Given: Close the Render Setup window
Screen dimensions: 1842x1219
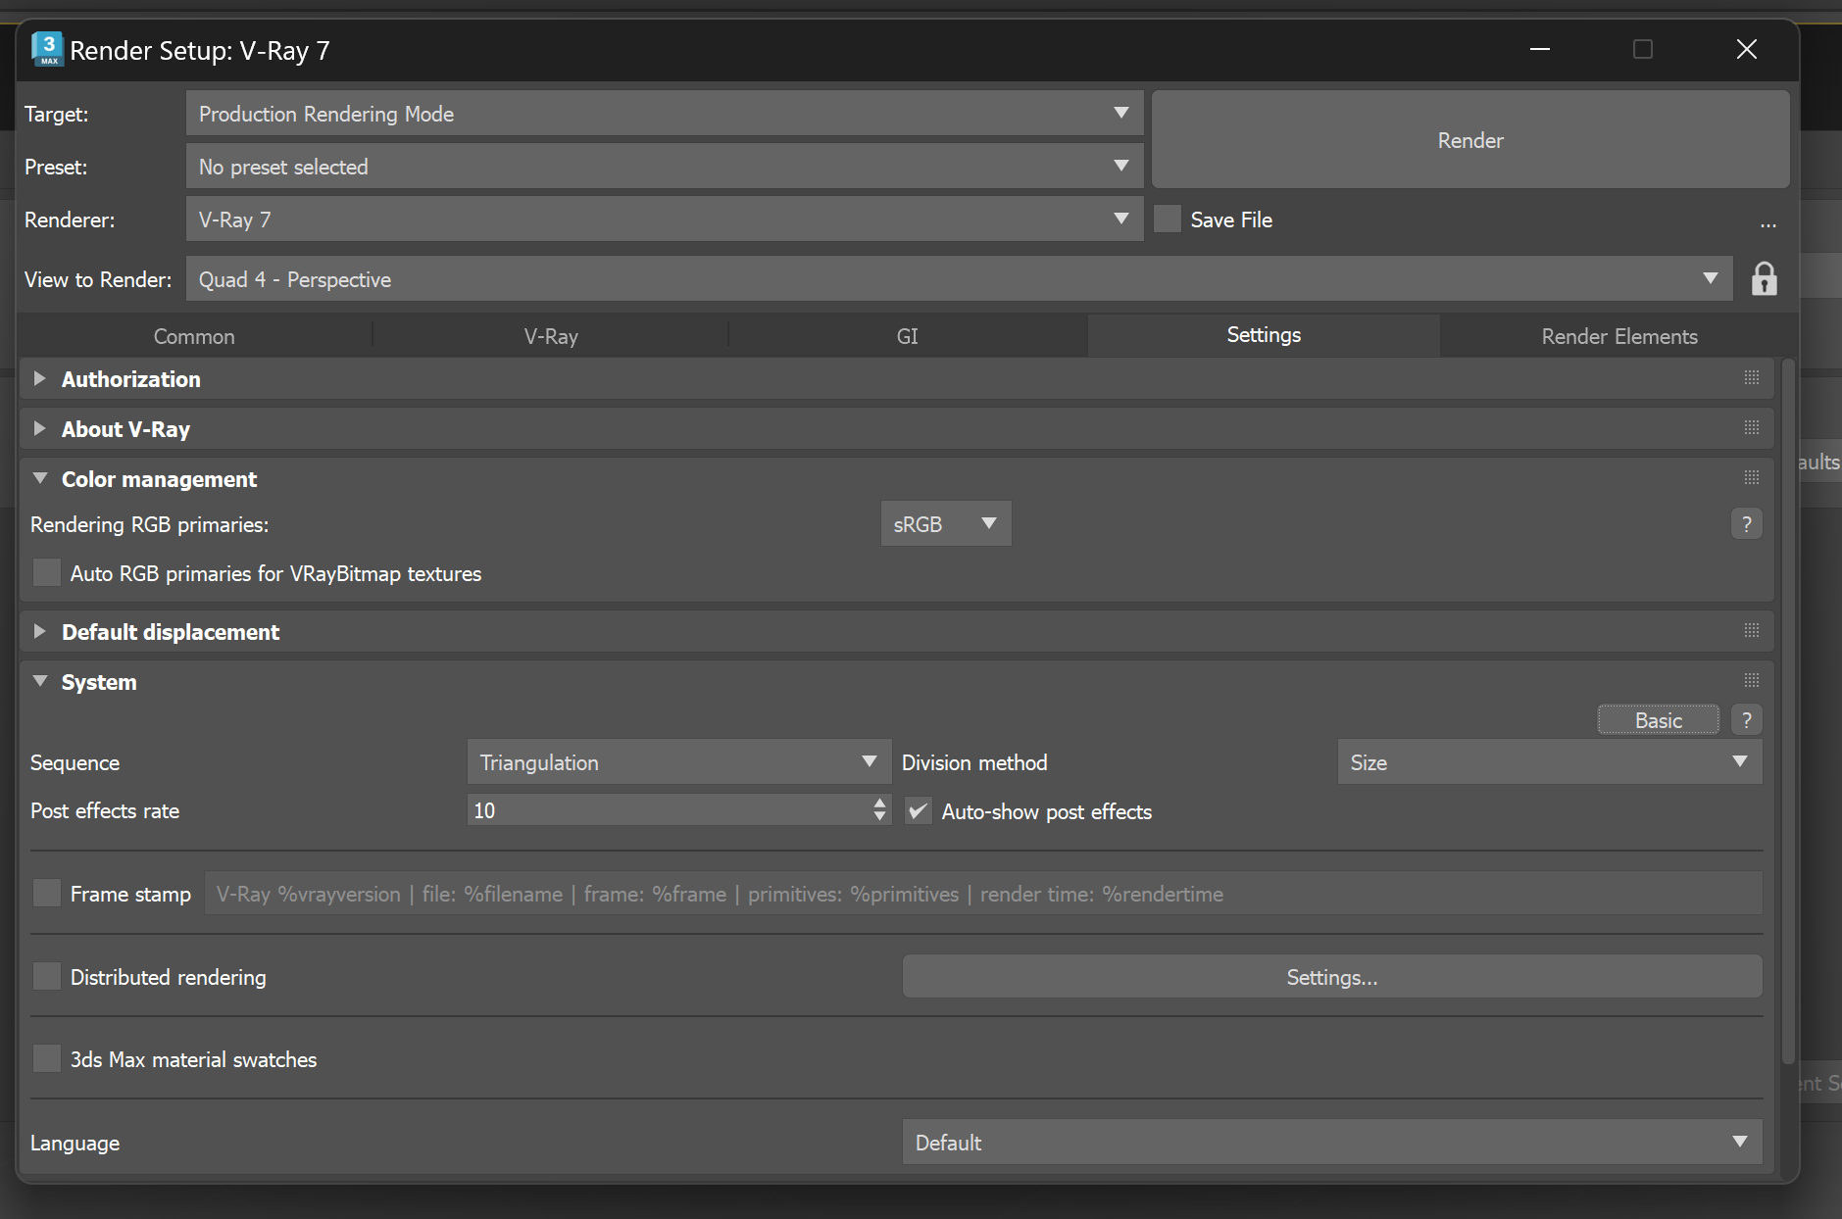Looking at the screenshot, I should 1746,49.
